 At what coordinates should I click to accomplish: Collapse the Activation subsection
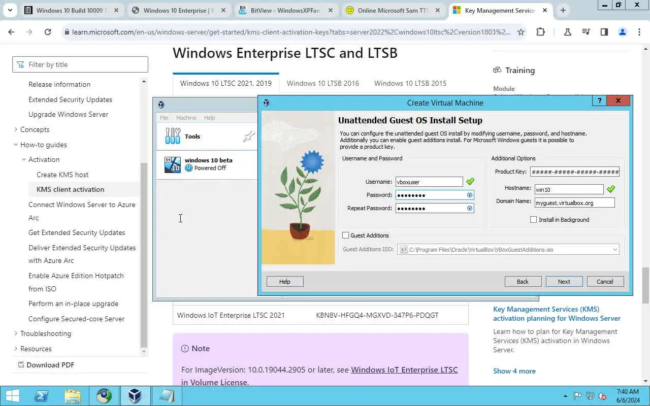click(24, 159)
